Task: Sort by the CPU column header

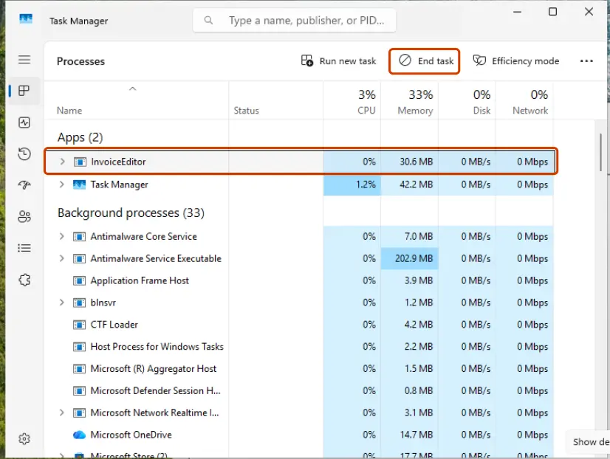Action: coord(366,111)
